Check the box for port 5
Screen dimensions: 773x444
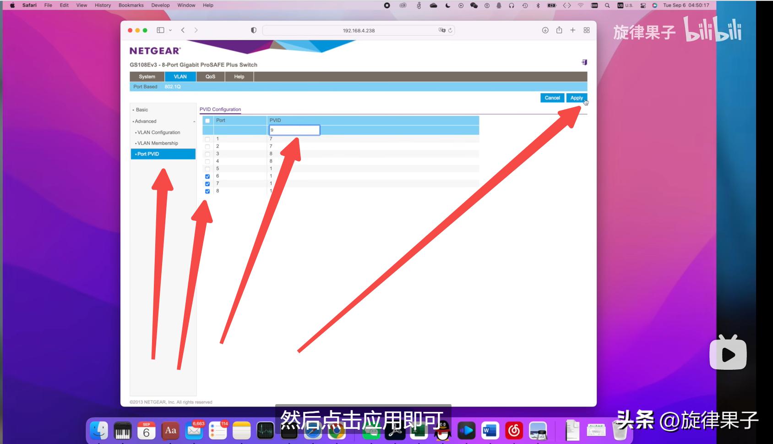pos(207,169)
